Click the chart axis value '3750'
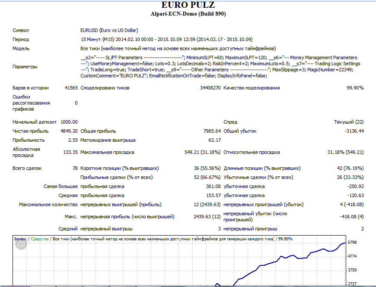 tap(352, 270)
